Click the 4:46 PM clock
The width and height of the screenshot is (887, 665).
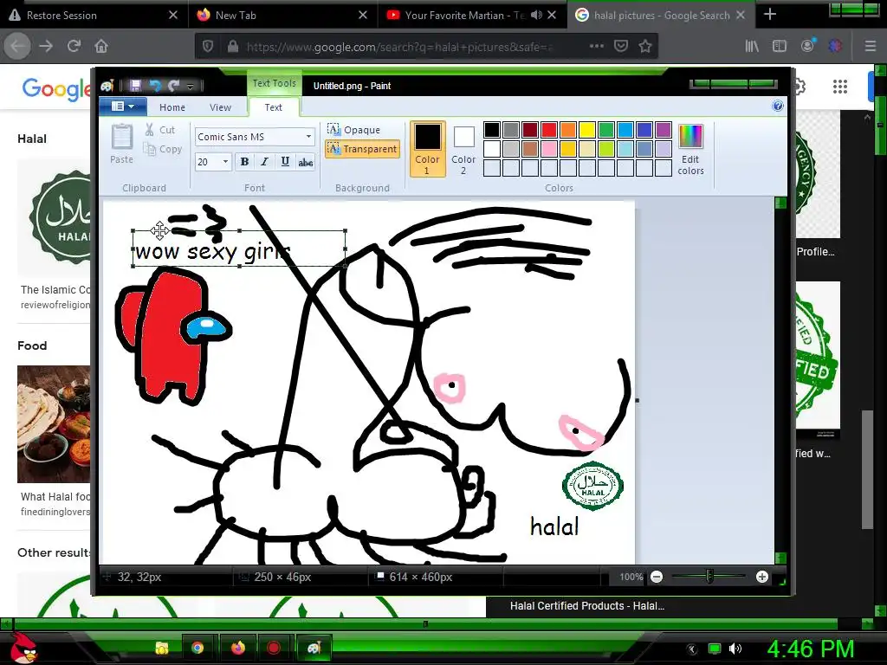click(810, 649)
